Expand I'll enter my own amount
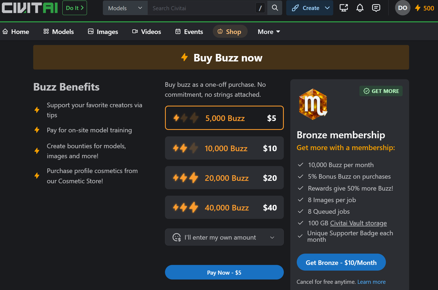Screen dimensions: 438x290 (x=224, y=237)
